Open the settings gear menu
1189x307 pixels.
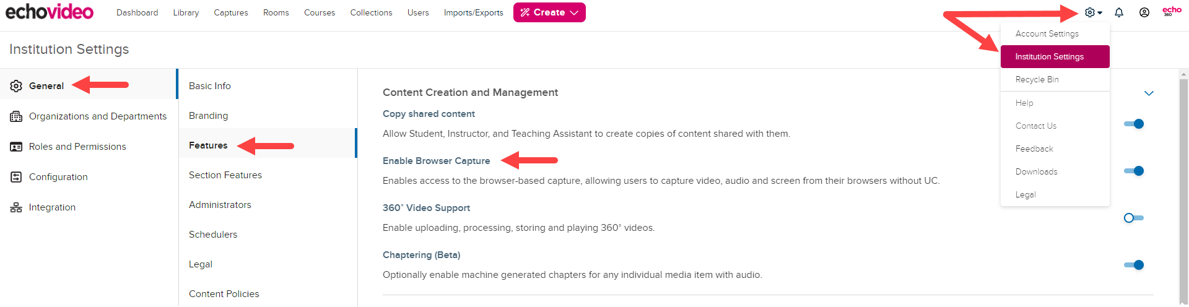coord(1090,12)
